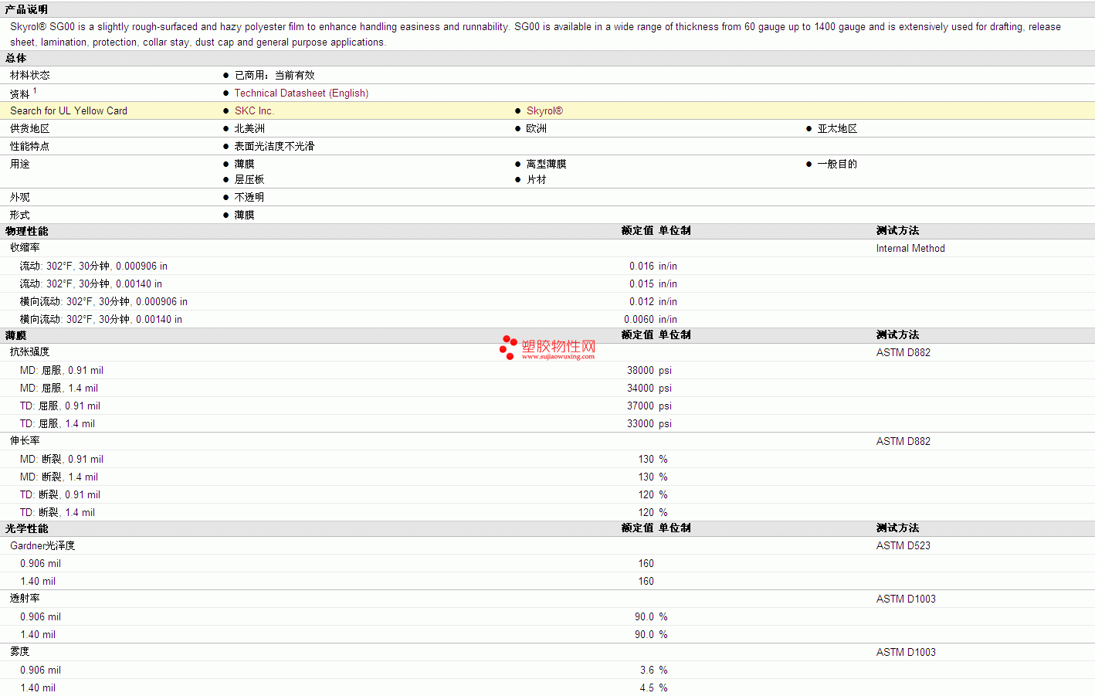Open the Internal Method test method link
The image size is (1095, 696).
coord(910,248)
